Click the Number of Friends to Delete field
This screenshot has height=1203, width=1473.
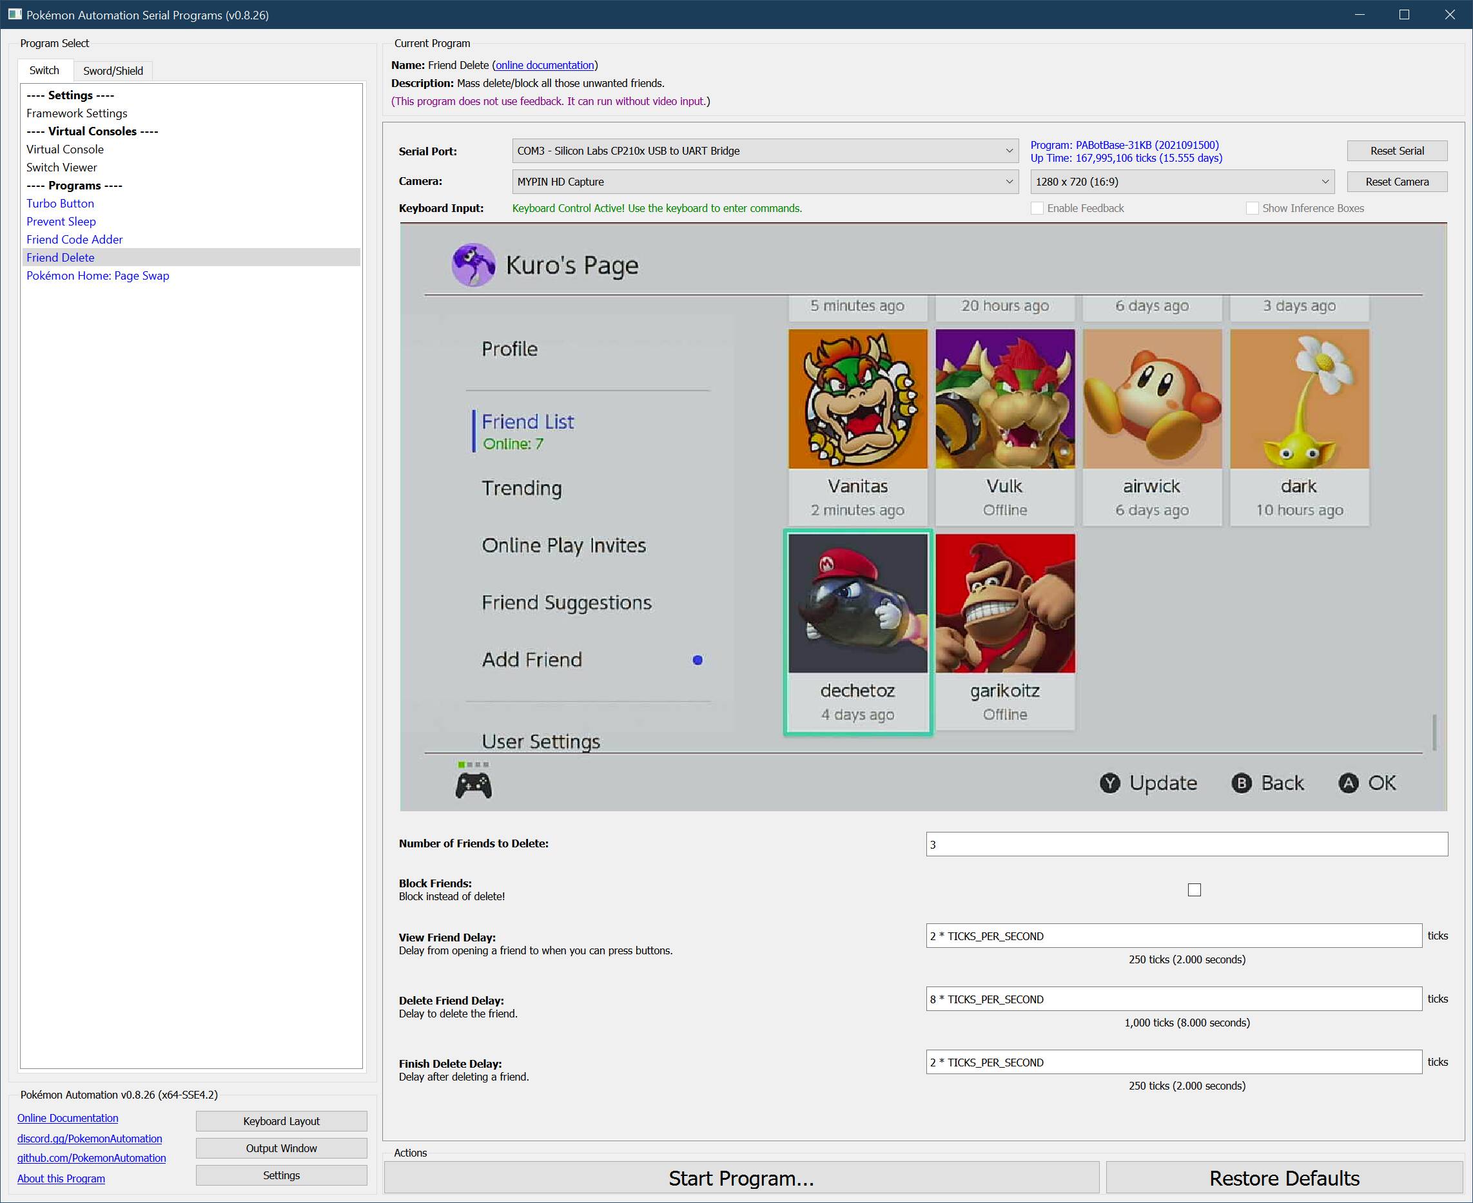1186,844
